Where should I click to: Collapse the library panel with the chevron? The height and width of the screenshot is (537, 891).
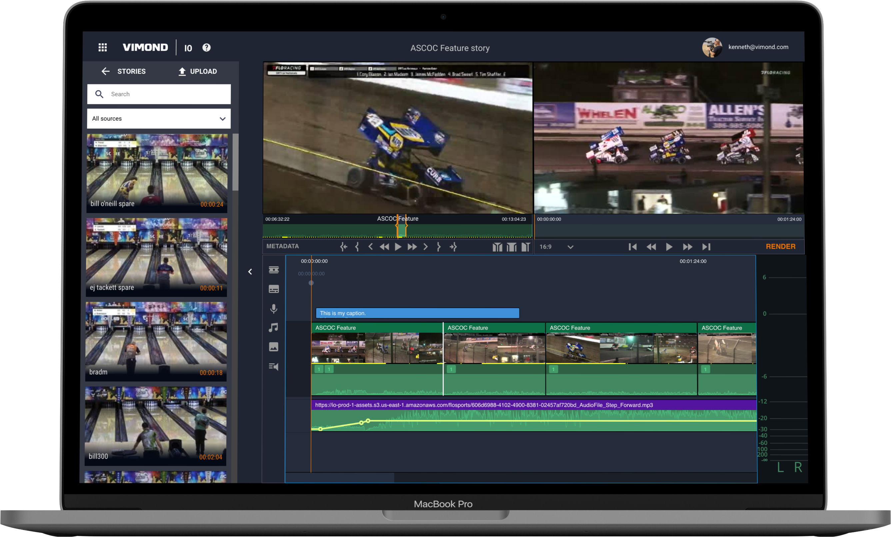tap(250, 272)
